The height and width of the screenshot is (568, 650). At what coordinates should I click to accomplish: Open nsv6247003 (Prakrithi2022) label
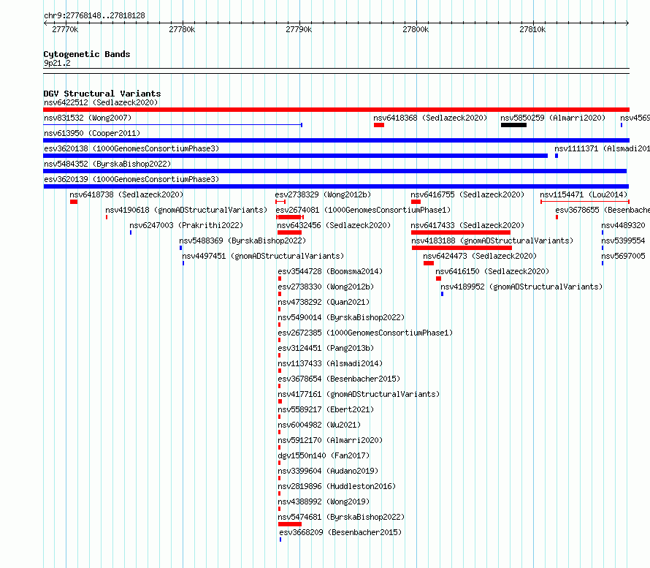(x=186, y=225)
